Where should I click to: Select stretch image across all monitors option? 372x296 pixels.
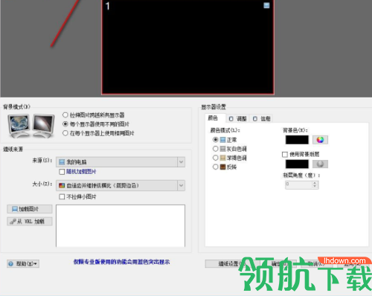pyautogui.click(x=65, y=115)
